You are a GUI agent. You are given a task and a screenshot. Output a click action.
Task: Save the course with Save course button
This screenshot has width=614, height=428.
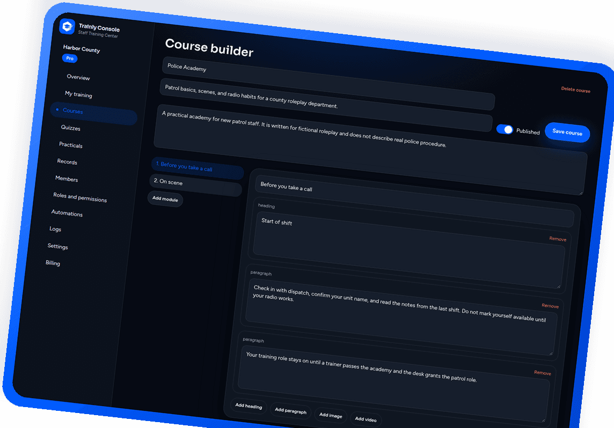click(x=567, y=132)
